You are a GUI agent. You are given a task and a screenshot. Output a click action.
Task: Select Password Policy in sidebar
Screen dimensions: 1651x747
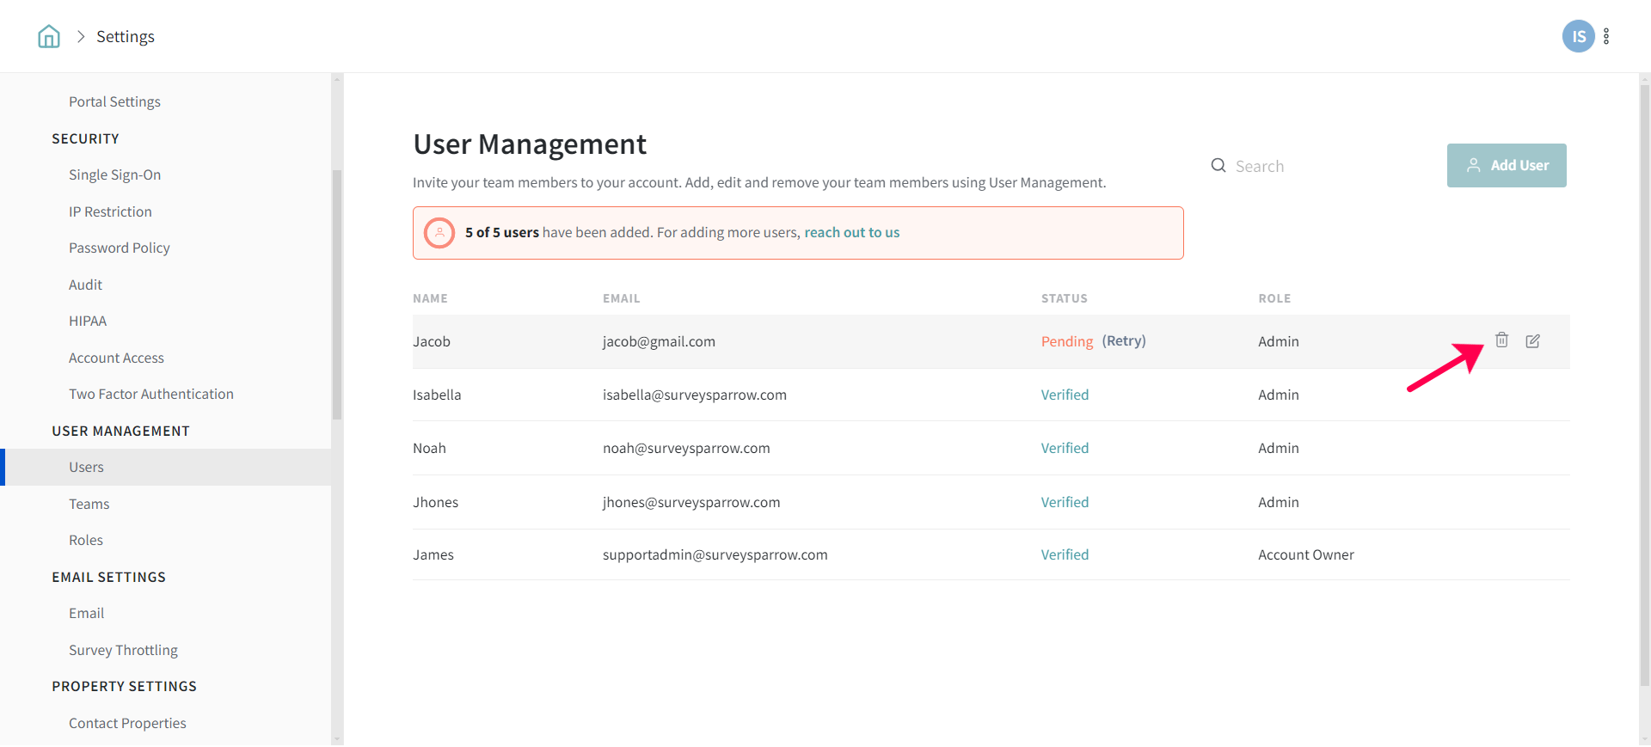point(120,248)
